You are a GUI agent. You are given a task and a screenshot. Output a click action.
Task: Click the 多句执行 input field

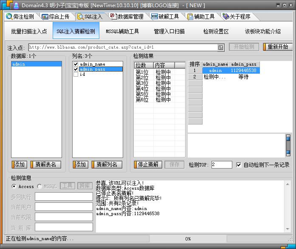tap(64, 196)
